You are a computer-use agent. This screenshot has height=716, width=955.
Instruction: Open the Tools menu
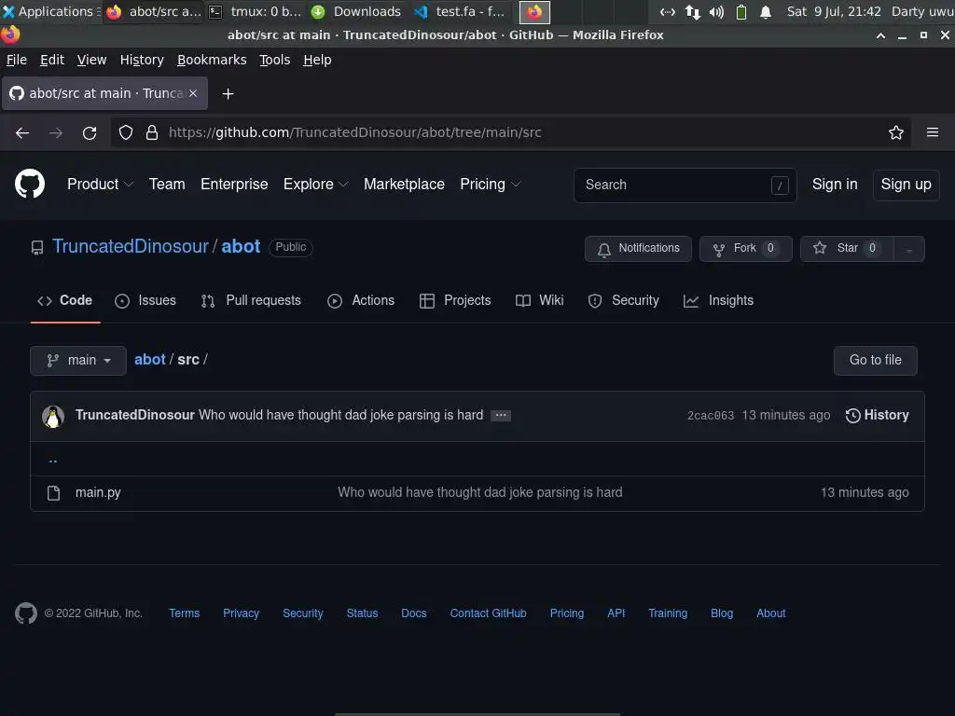[x=275, y=60]
